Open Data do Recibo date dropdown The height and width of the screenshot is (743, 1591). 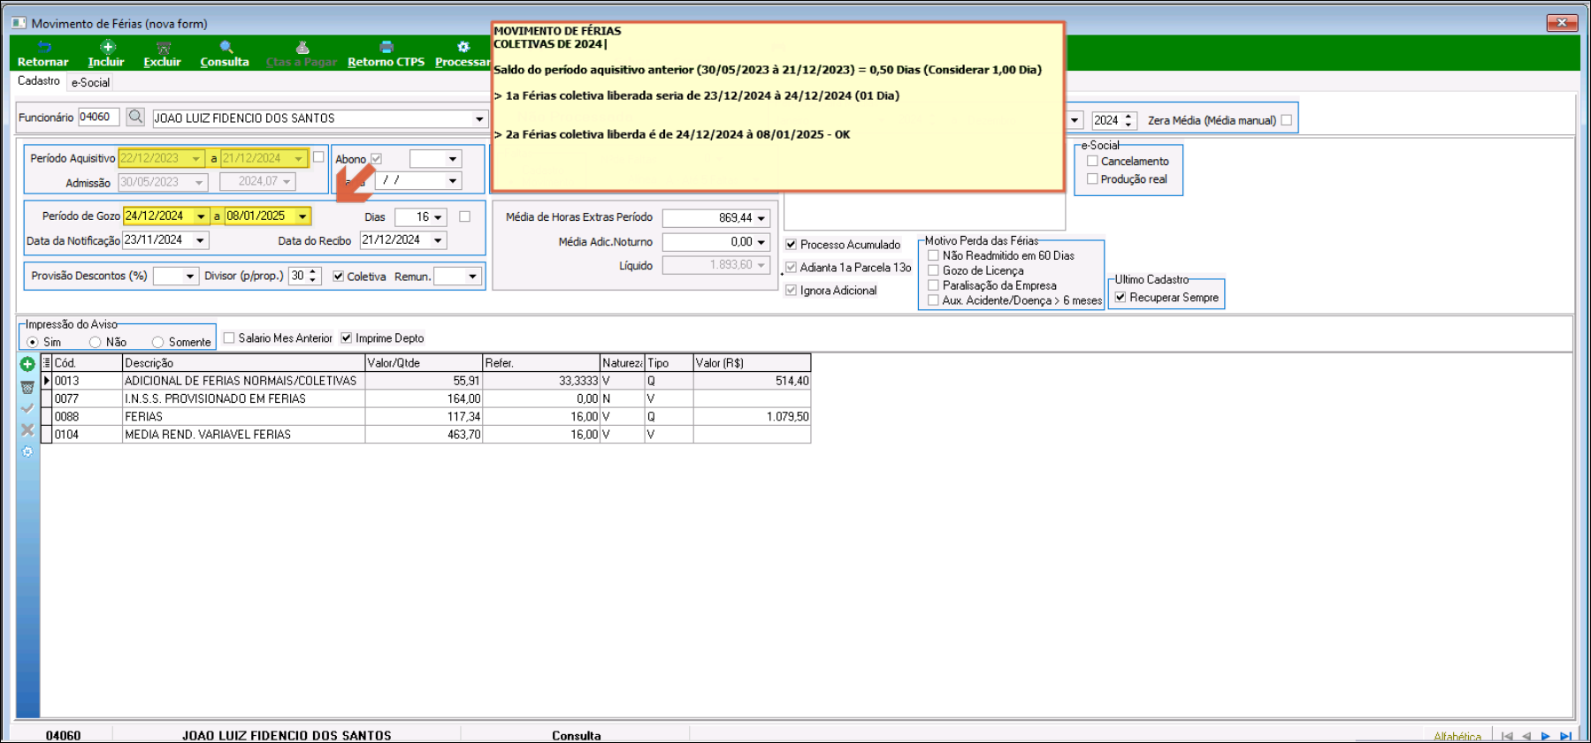438,240
